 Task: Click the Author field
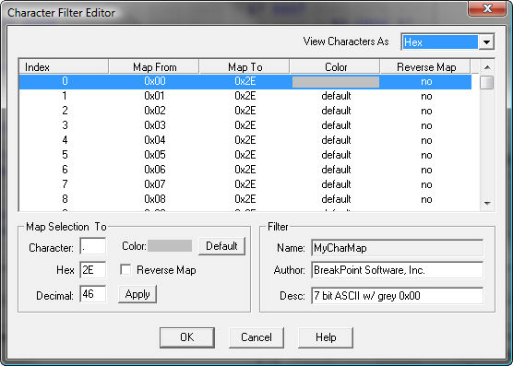pyautogui.click(x=397, y=270)
